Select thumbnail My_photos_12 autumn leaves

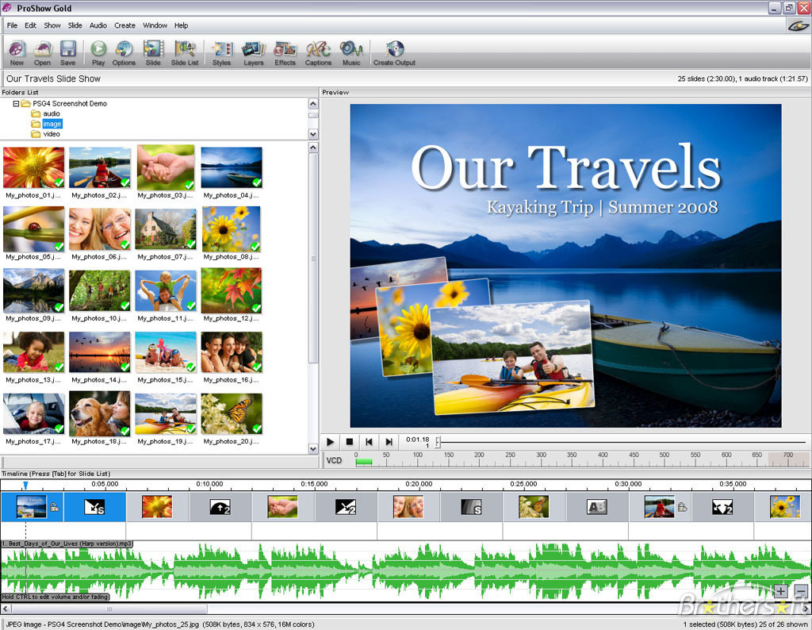tap(232, 290)
